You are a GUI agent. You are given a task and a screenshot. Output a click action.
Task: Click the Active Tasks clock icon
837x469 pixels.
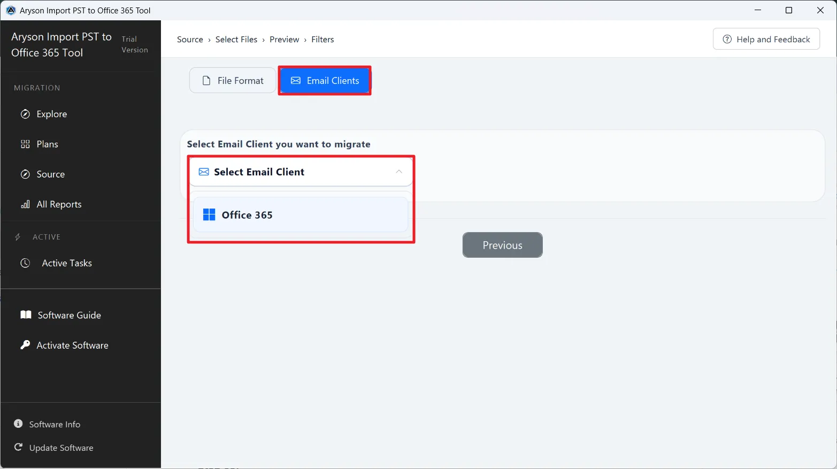pyautogui.click(x=25, y=263)
